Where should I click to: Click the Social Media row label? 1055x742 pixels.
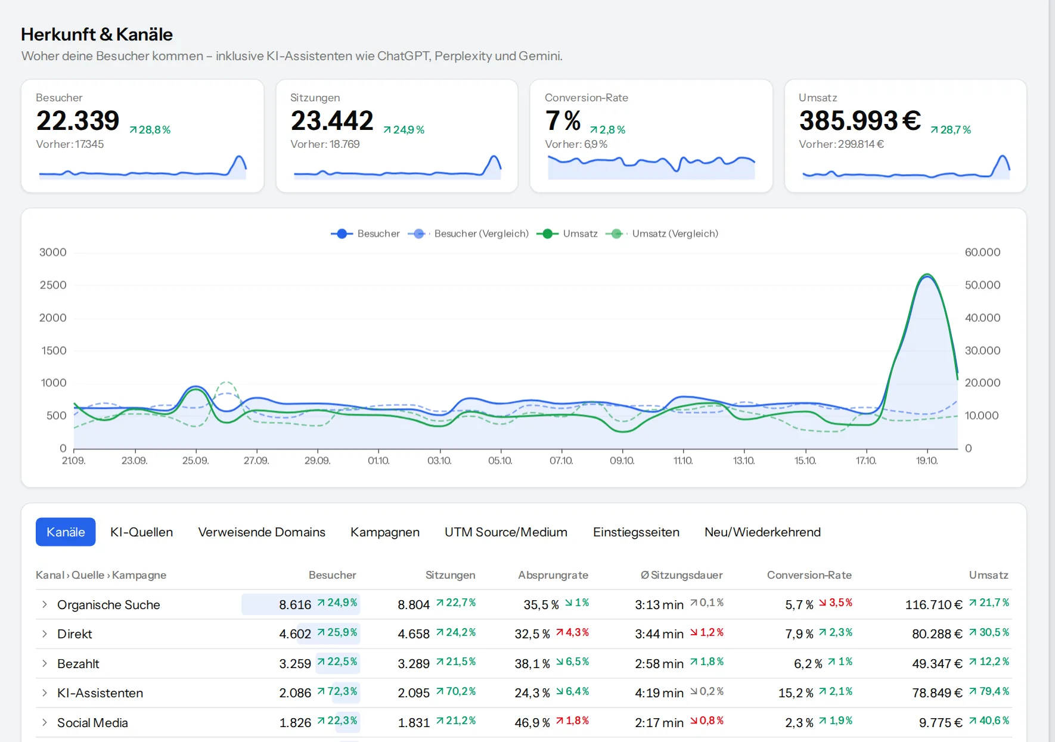pos(92,722)
